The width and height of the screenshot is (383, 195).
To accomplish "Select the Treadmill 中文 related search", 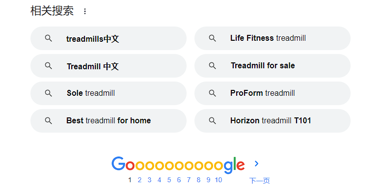I will (109, 66).
